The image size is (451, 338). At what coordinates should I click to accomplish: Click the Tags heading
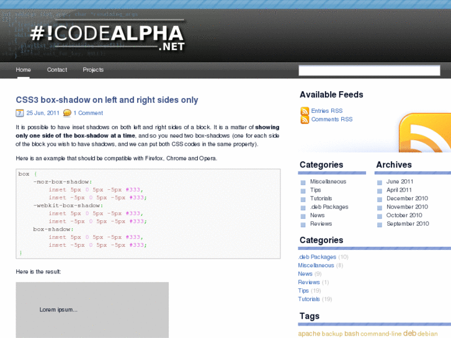pos(310,316)
